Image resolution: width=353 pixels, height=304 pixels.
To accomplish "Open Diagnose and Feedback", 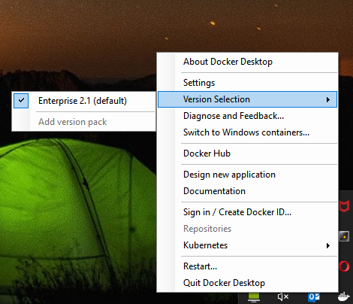I will point(247,116).
